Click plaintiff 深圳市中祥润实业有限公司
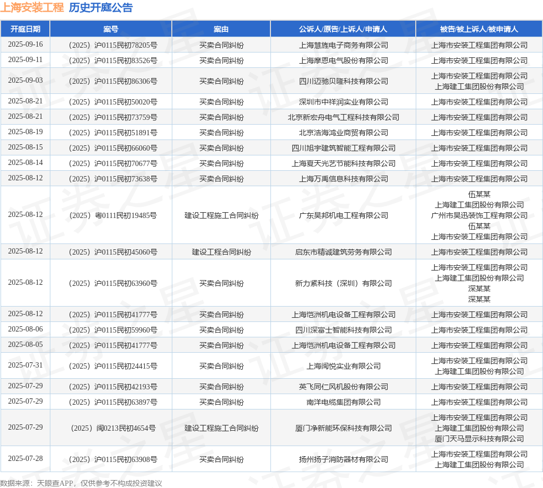Screen dimensions: 543x488 coord(343,102)
